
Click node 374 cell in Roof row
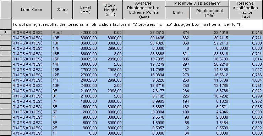tap(177, 32)
